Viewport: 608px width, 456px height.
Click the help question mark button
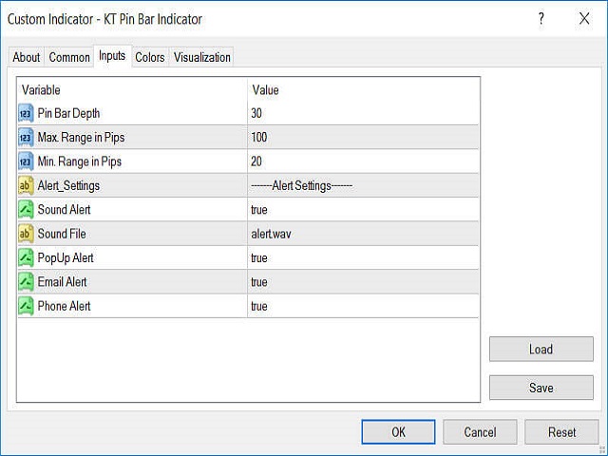pyautogui.click(x=541, y=19)
